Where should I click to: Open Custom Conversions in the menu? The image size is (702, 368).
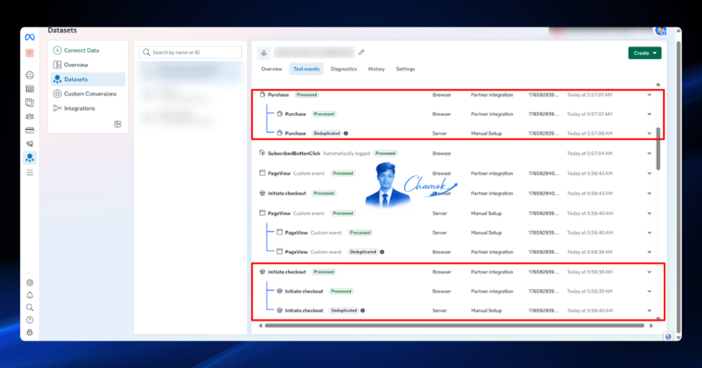pyautogui.click(x=88, y=94)
